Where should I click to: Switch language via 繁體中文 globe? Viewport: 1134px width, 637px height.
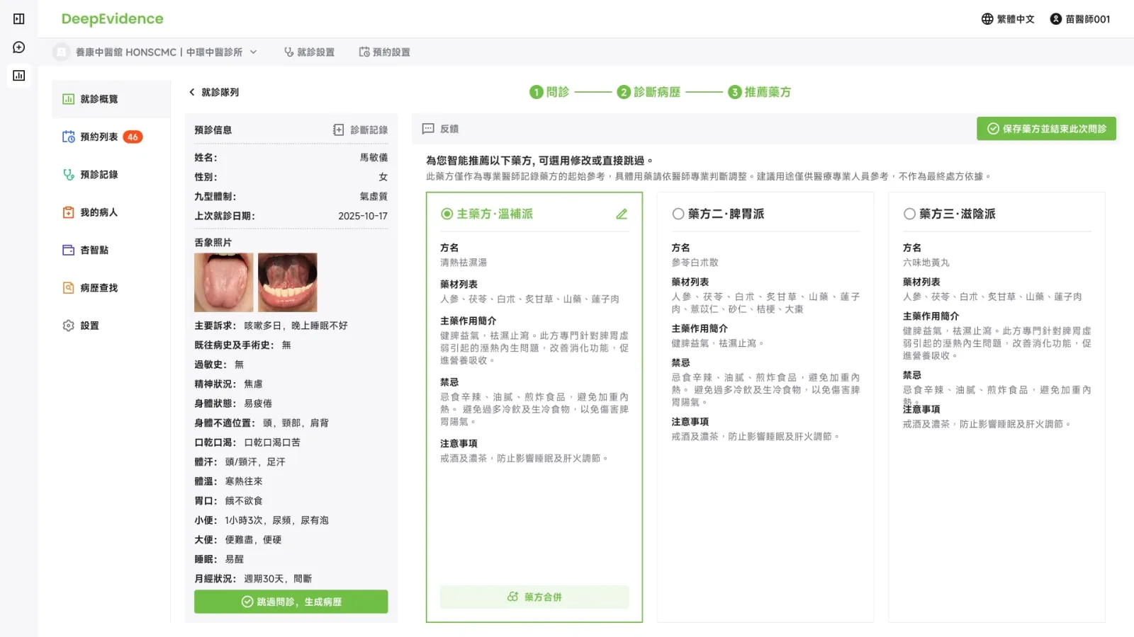pyautogui.click(x=1008, y=19)
